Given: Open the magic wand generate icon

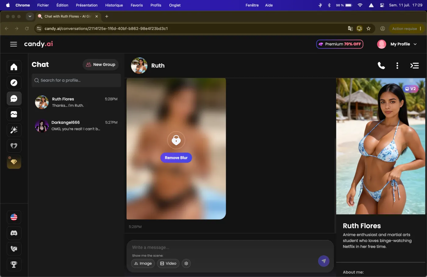Looking at the screenshot, I should click(x=14, y=130).
